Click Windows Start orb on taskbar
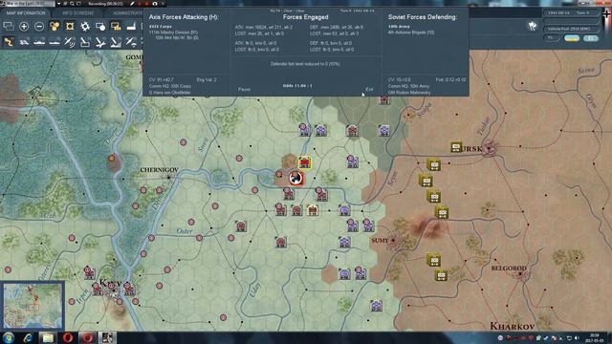 (9, 337)
